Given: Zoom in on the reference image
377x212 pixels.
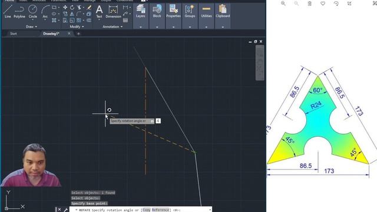Looking at the screenshot, I should tap(283, 4).
